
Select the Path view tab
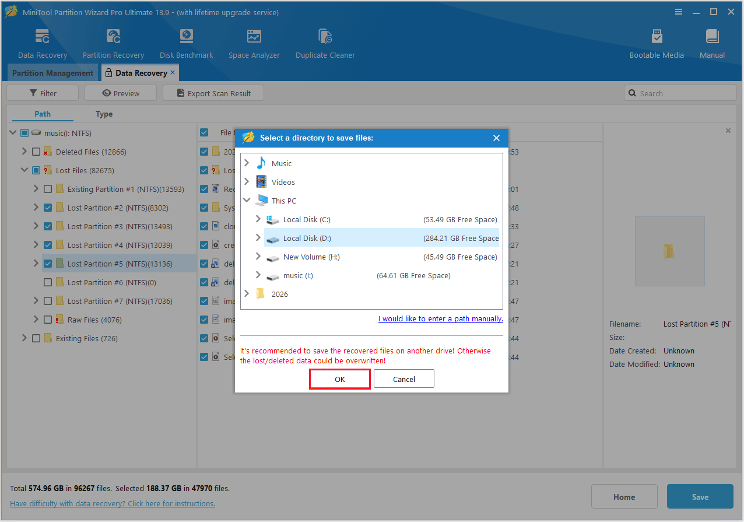43,114
